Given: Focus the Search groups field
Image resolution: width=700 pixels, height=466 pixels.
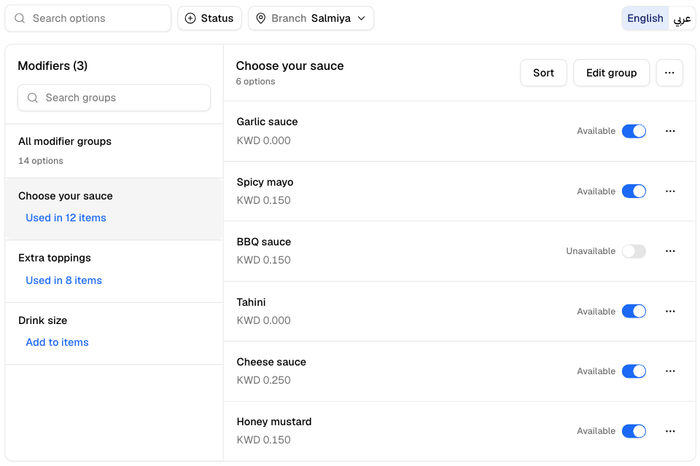Looking at the screenshot, I should click(x=114, y=98).
